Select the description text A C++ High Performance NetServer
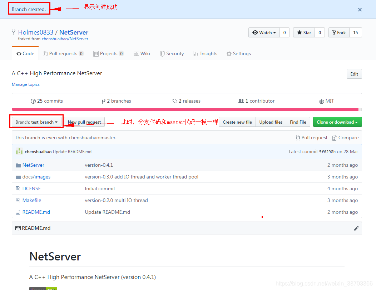The height and width of the screenshot is (290, 376). (x=57, y=73)
